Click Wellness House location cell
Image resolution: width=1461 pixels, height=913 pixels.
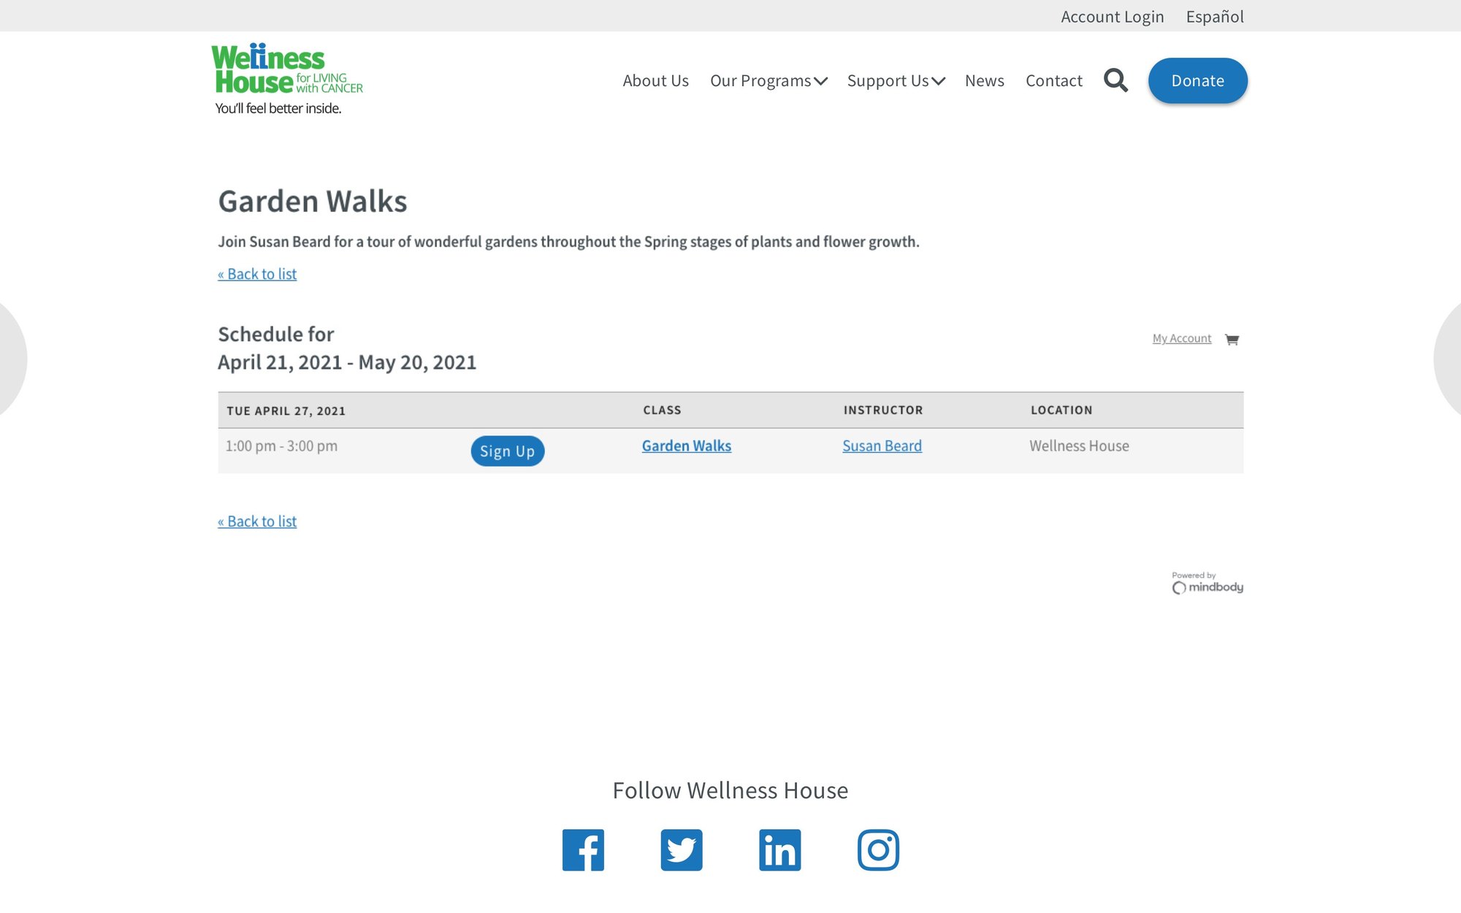pyautogui.click(x=1079, y=446)
